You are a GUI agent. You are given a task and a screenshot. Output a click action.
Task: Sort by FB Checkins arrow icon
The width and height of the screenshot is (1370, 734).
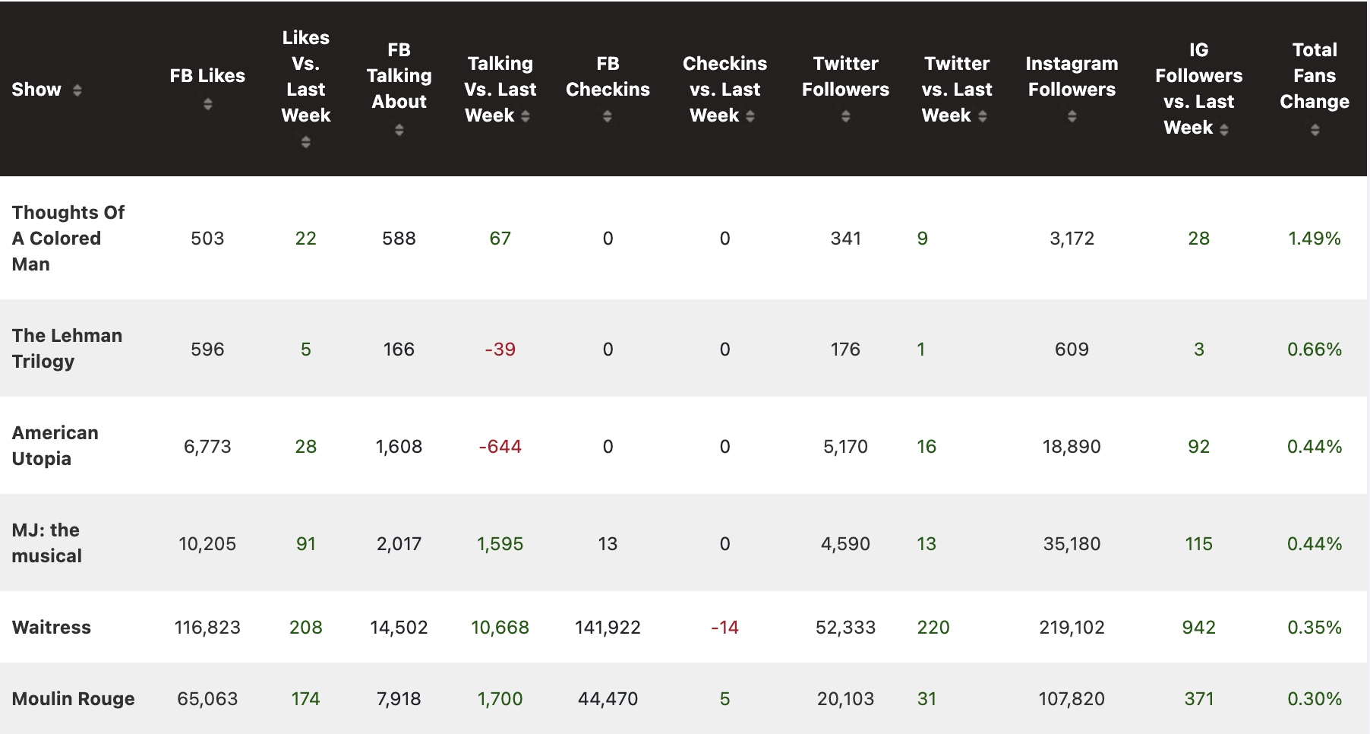tap(608, 117)
